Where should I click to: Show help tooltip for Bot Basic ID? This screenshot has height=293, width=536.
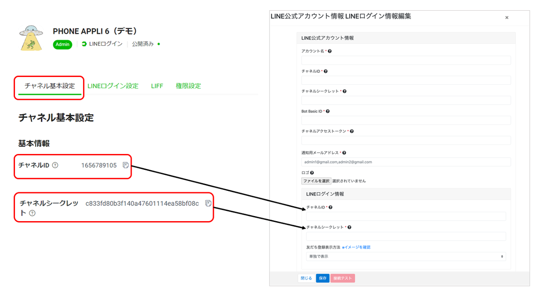coord(327,112)
